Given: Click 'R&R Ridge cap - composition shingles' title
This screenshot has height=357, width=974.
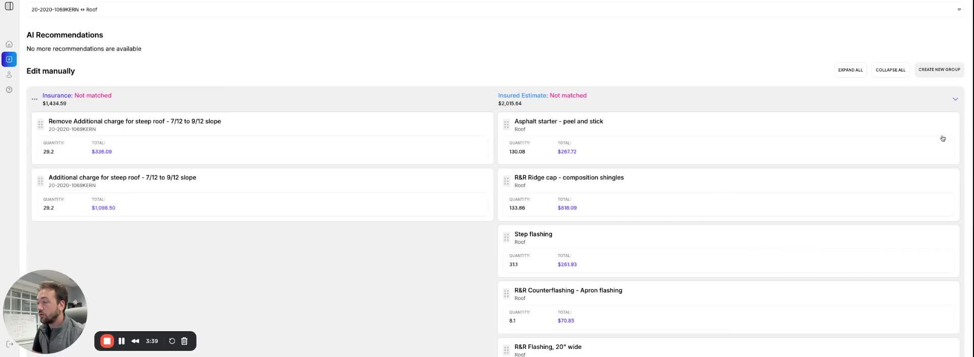Looking at the screenshot, I should click(569, 177).
